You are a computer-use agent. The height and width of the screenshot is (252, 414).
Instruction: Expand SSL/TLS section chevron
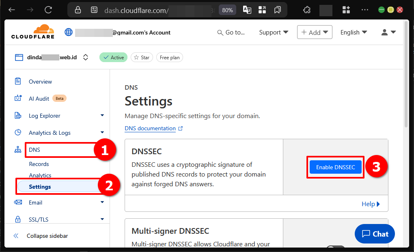coord(102,219)
